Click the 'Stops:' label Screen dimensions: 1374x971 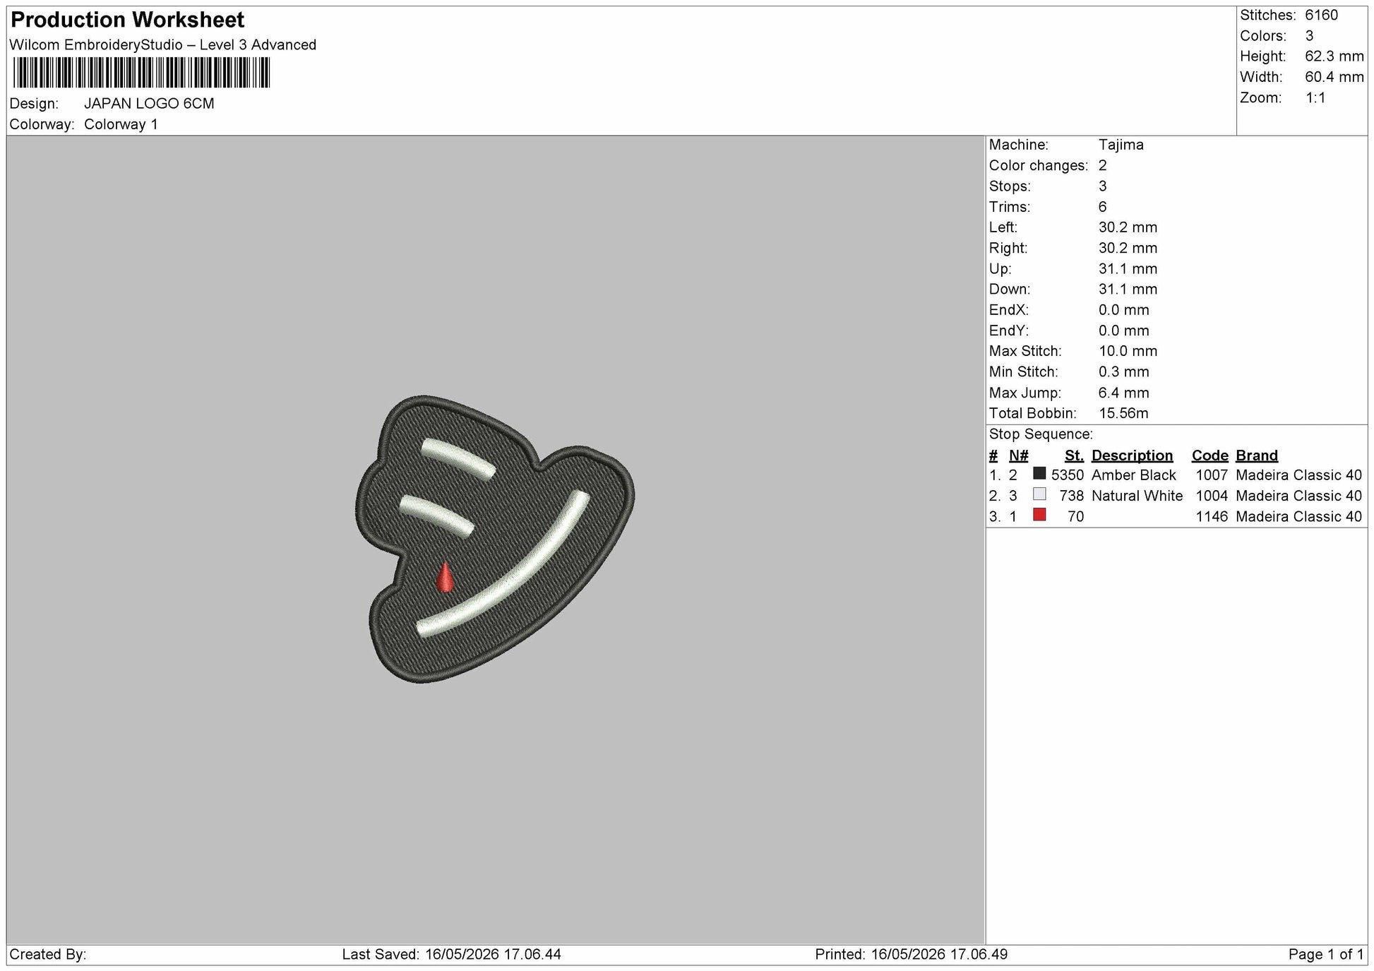(x=1010, y=186)
